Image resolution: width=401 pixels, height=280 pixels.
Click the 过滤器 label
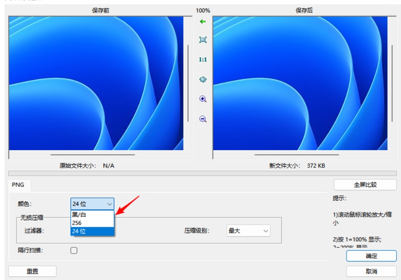click(x=34, y=231)
